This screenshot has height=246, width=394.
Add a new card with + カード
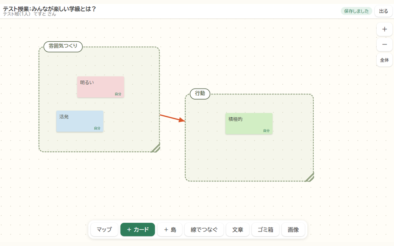[x=138, y=229]
